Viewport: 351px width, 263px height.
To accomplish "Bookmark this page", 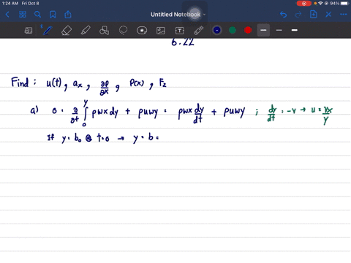I will [x=53, y=15].
